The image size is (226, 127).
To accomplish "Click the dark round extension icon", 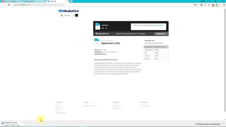I will pos(202,5).
